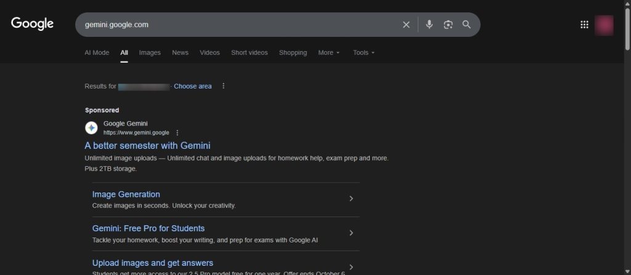
Task: Start voice search with microphone icon
Action: pos(429,25)
